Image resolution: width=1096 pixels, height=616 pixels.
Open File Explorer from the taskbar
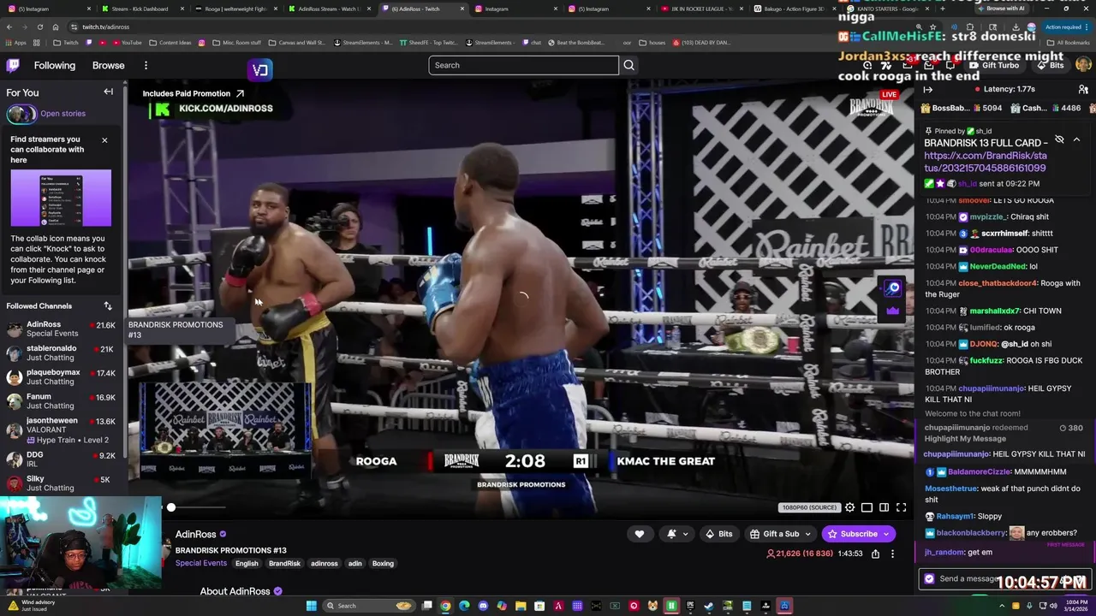point(521,606)
